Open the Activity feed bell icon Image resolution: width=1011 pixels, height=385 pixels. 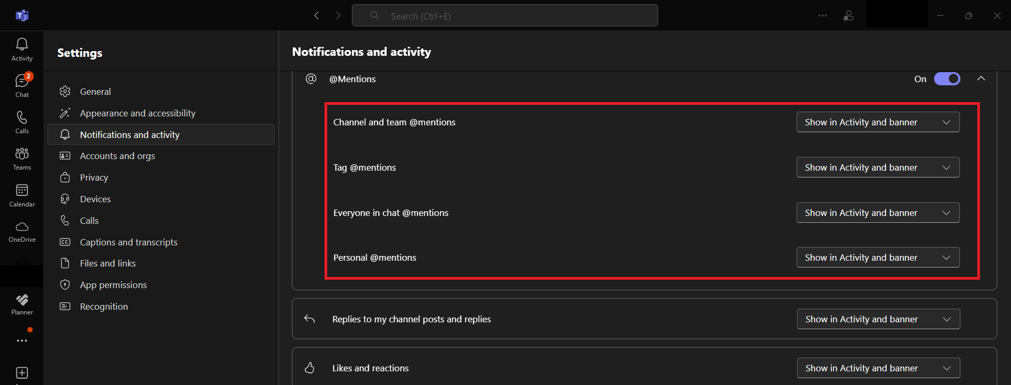[x=22, y=44]
